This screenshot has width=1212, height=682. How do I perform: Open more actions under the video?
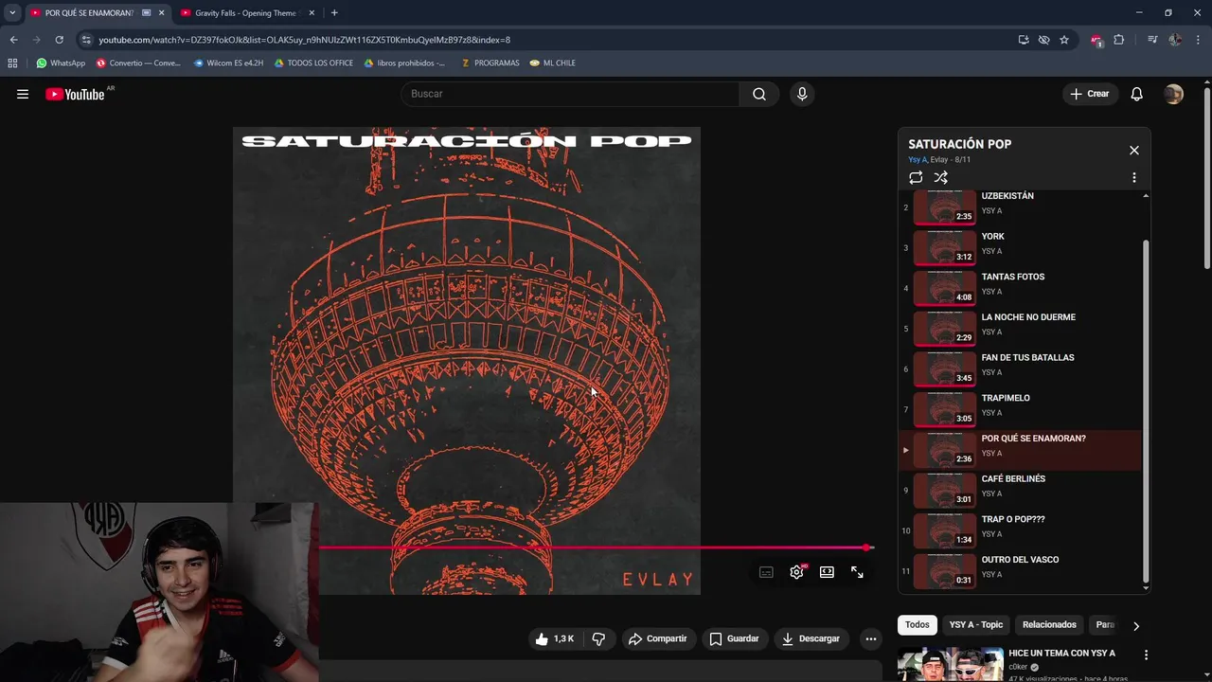coord(870,638)
